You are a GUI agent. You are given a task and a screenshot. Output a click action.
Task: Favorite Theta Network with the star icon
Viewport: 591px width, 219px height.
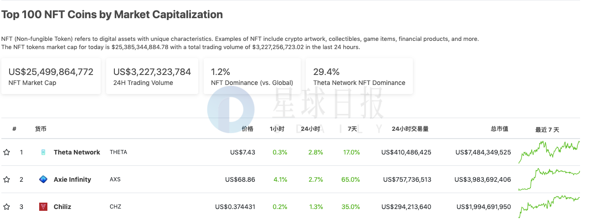click(x=6, y=152)
